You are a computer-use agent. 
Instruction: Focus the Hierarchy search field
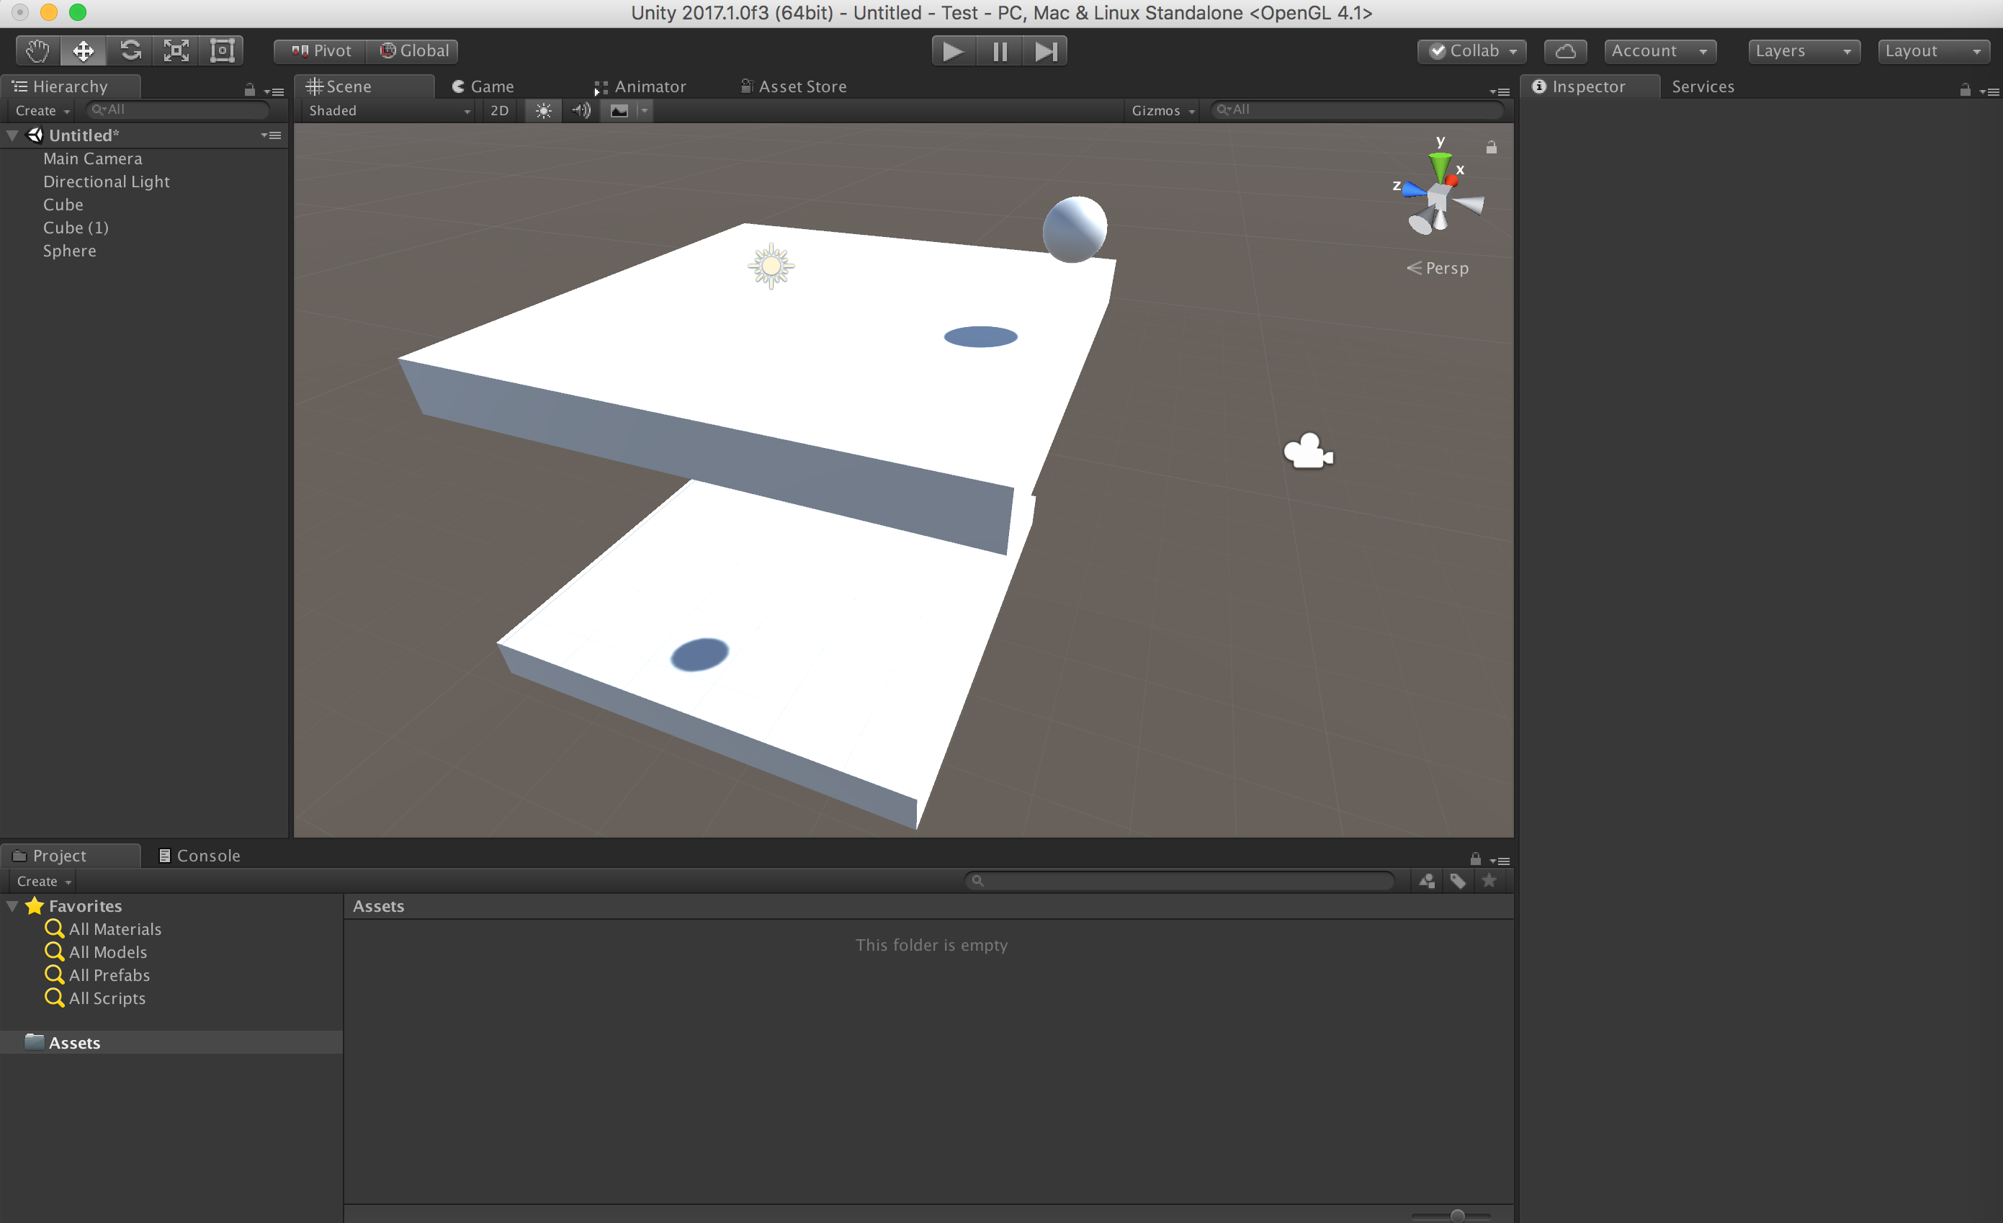click(178, 109)
